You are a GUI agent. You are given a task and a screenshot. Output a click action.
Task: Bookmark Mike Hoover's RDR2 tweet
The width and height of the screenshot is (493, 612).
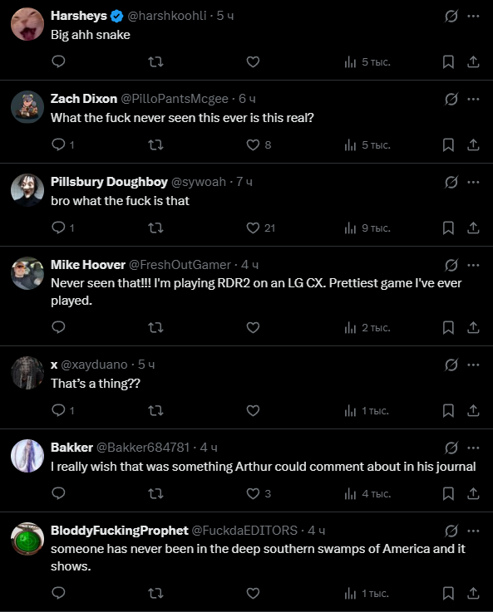pyautogui.click(x=448, y=327)
